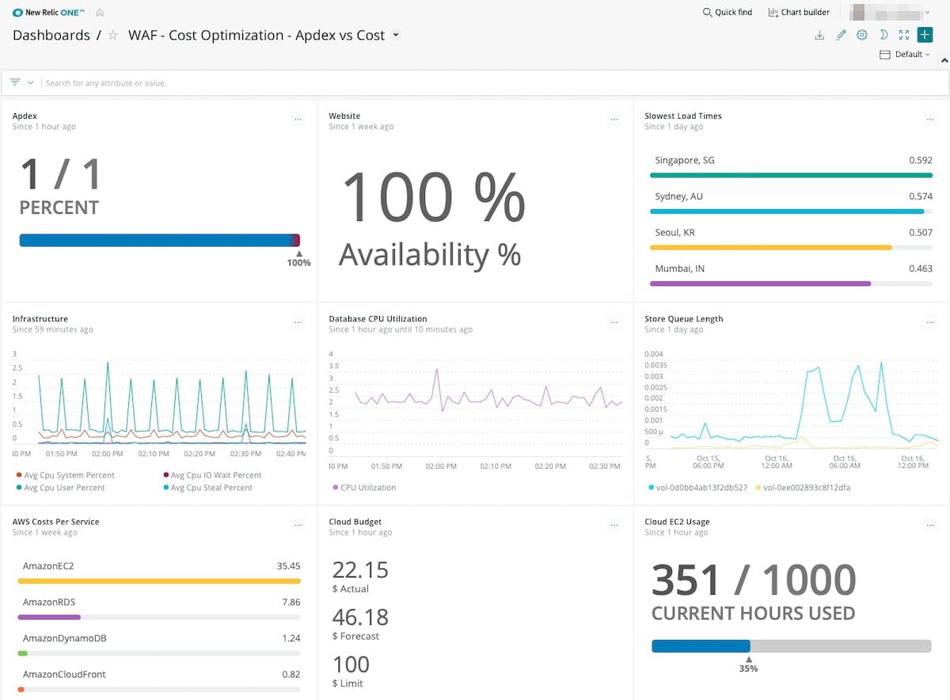Click the green plus add button

point(925,35)
